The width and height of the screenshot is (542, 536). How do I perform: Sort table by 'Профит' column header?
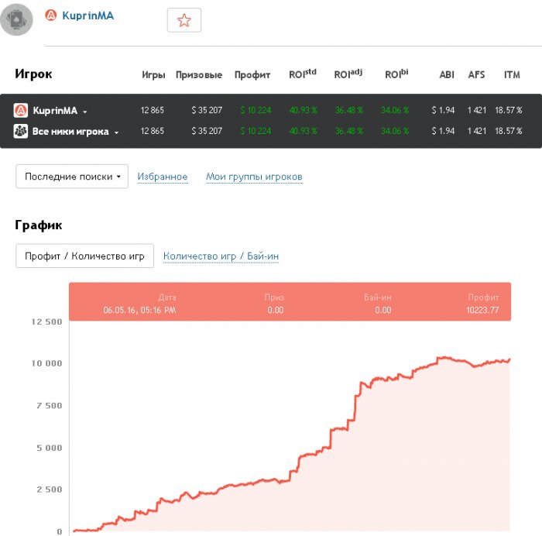click(252, 75)
